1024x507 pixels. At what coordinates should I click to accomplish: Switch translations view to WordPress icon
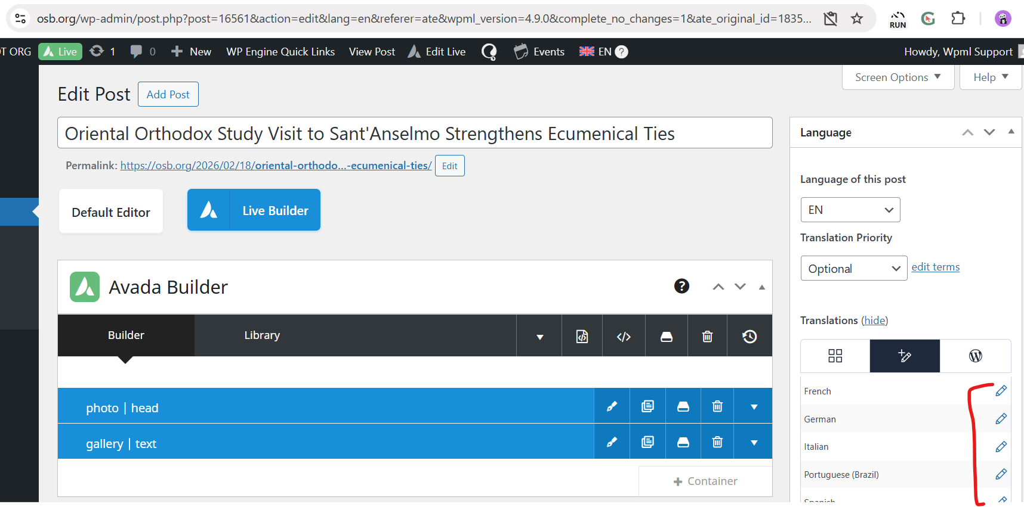[x=975, y=356]
